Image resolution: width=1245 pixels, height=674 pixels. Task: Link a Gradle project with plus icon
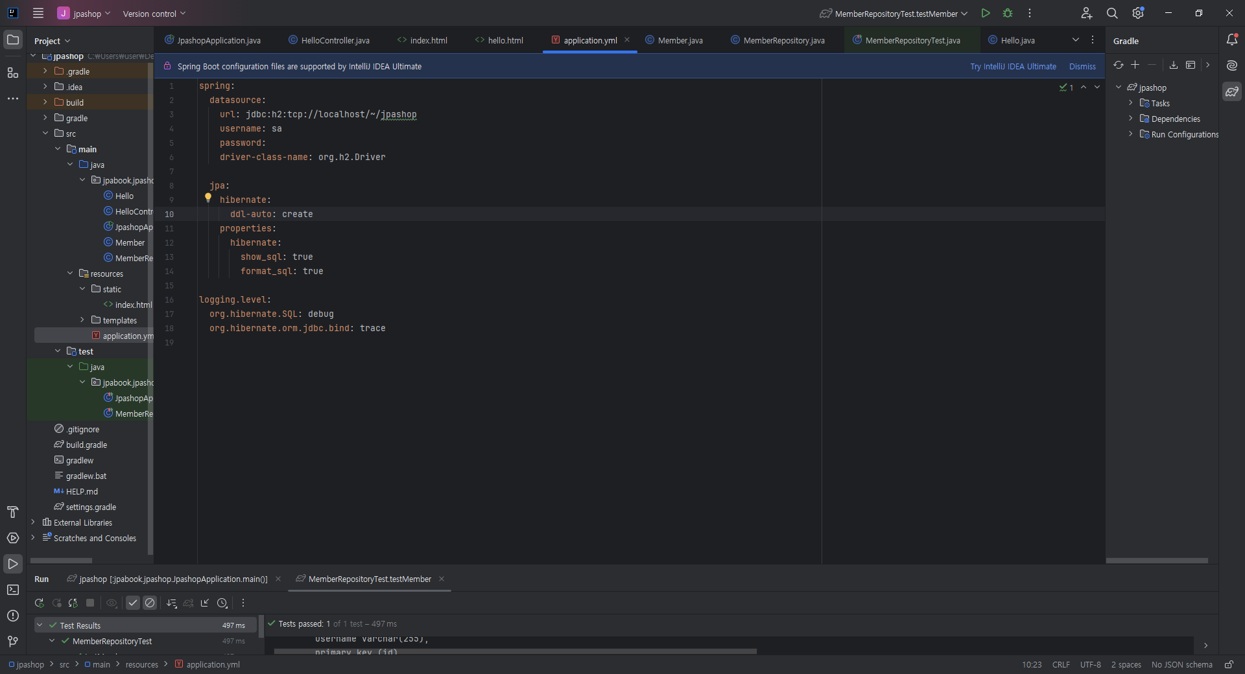tap(1135, 65)
